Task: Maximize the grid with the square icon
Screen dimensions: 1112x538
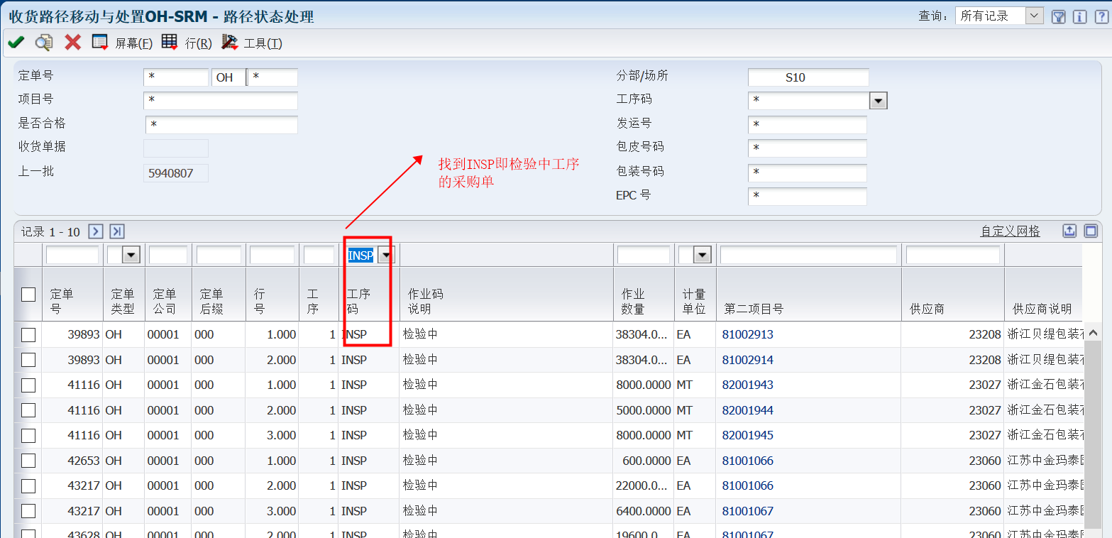Action: (1091, 231)
